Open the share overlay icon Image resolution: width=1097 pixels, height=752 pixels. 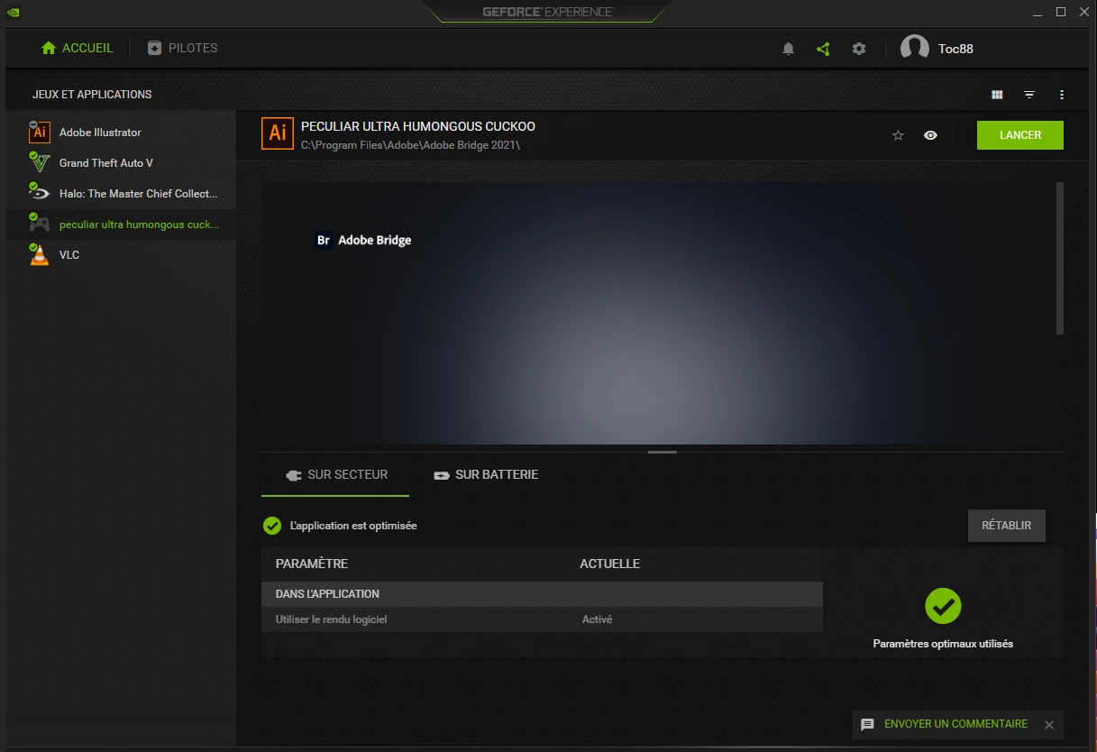click(823, 49)
